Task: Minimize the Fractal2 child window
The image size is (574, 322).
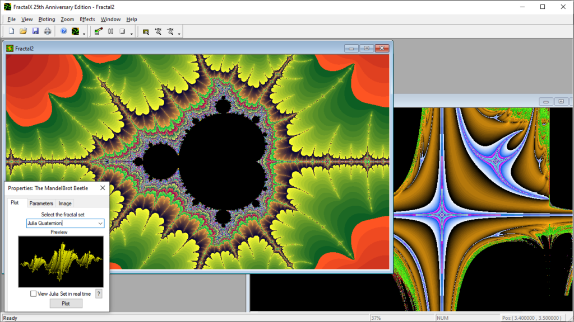Action: click(351, 48)
